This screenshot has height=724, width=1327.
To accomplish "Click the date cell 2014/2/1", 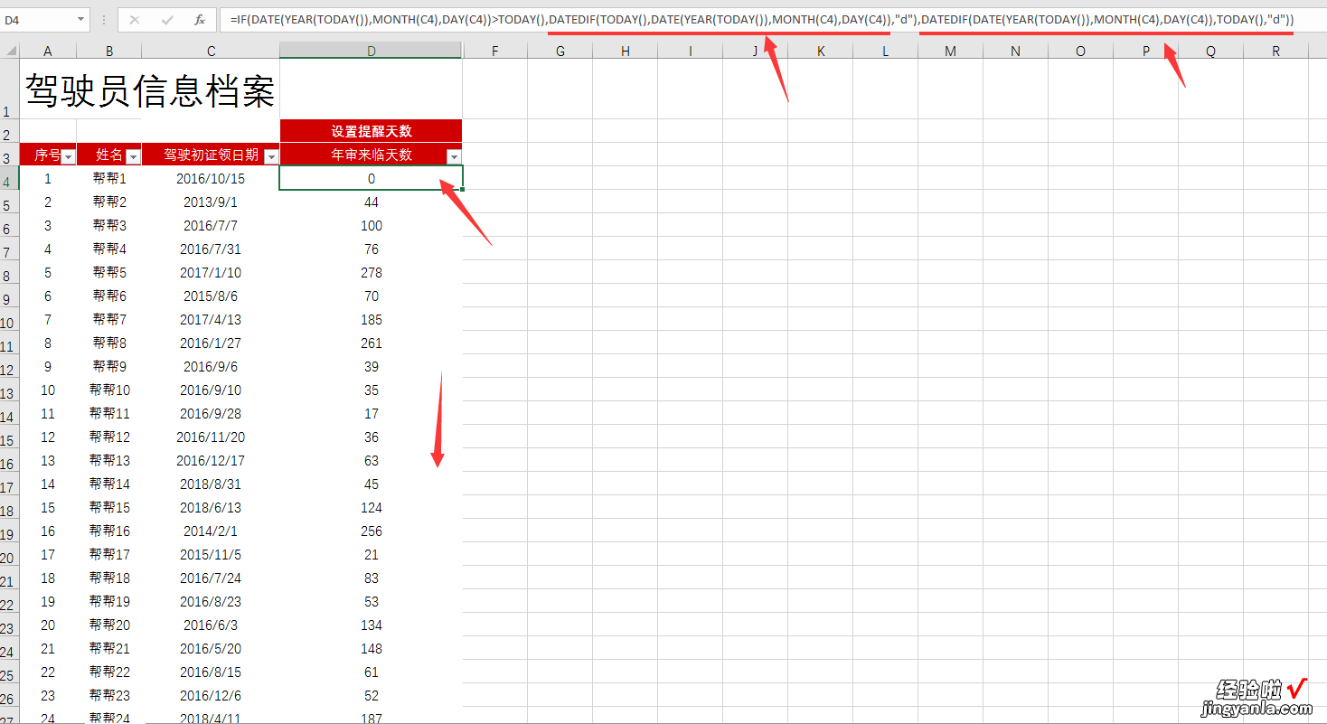I will pyautogui.click(x=211, y=531).
